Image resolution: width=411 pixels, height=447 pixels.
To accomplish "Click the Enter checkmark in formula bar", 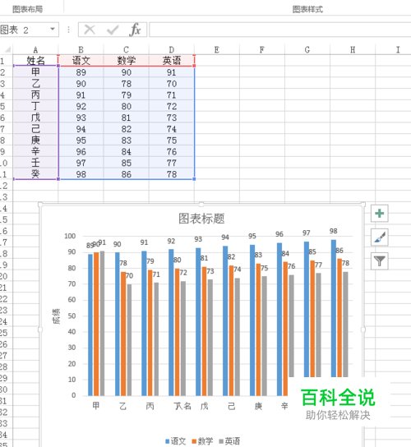I will 113,30.
